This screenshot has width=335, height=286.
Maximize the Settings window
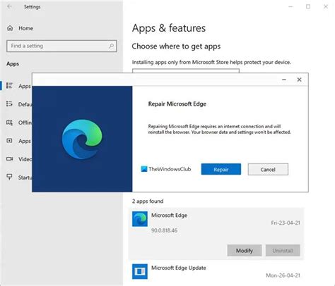[x=308, y=6]
